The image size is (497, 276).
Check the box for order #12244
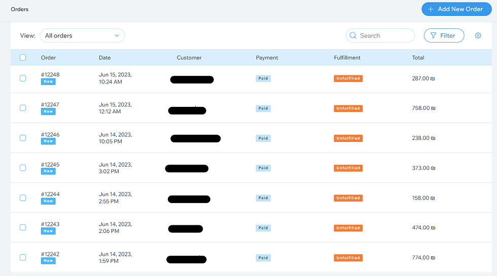tap(23, 198)
